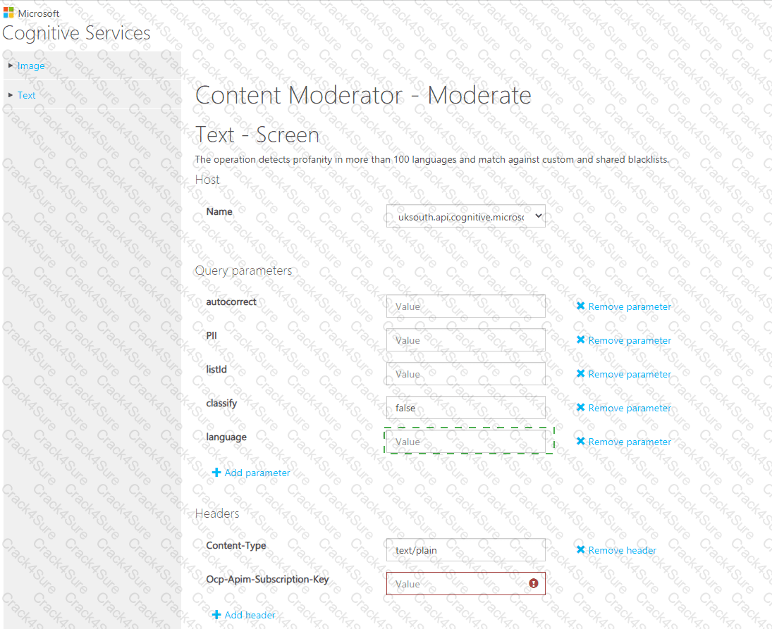Image resolution: width=772 pixels, height=629 pixels.
Task: Remove the language parameter link
Action: coord(629,442)
